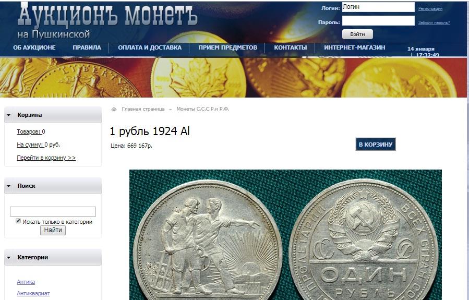
Task: Open the Регистрация link
Action: [x=430, y=9]
